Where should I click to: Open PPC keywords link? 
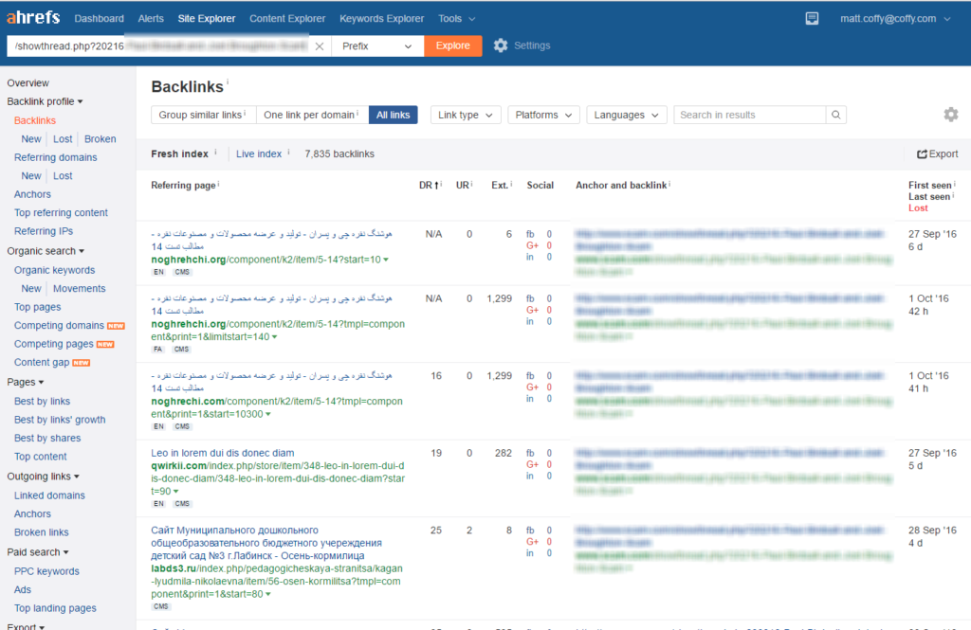click(46, 571)
